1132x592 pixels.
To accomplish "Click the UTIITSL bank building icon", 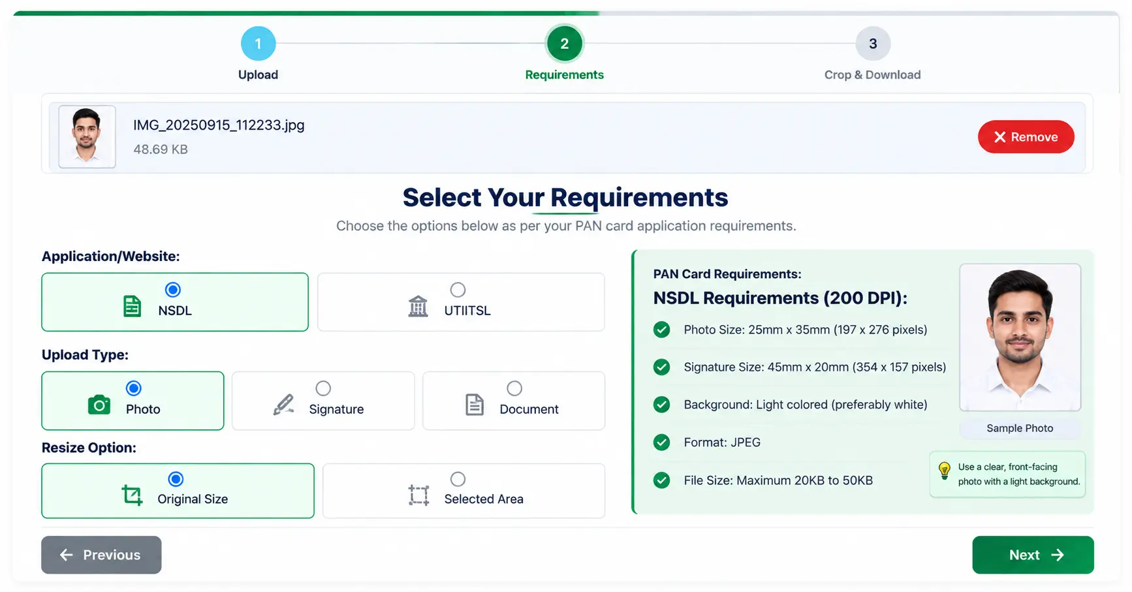I will click(418, 306).
